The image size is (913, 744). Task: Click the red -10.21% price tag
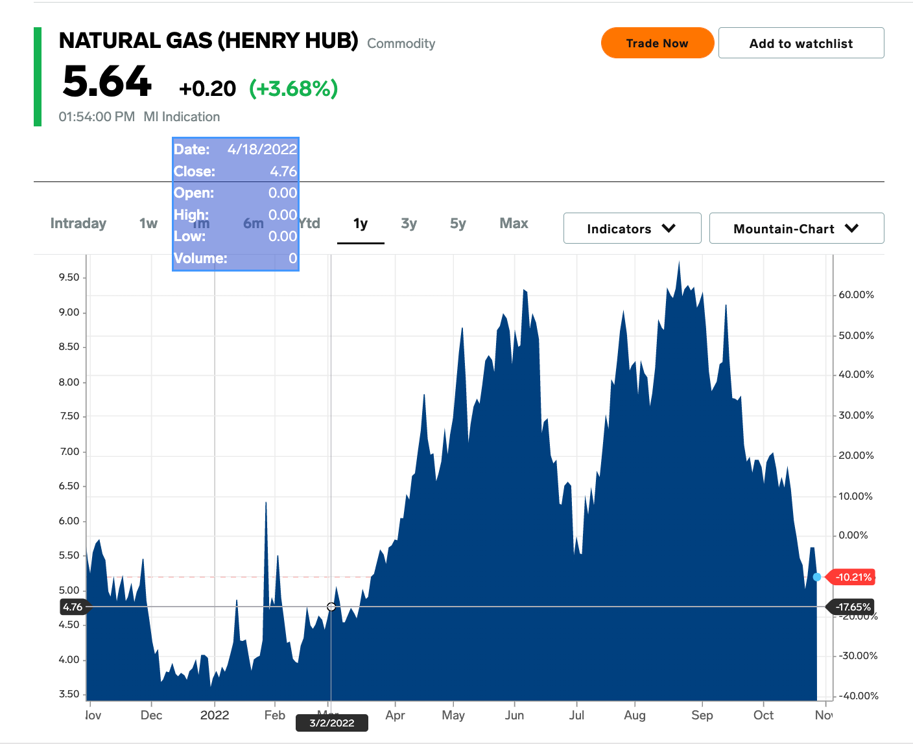pos(853,577)
